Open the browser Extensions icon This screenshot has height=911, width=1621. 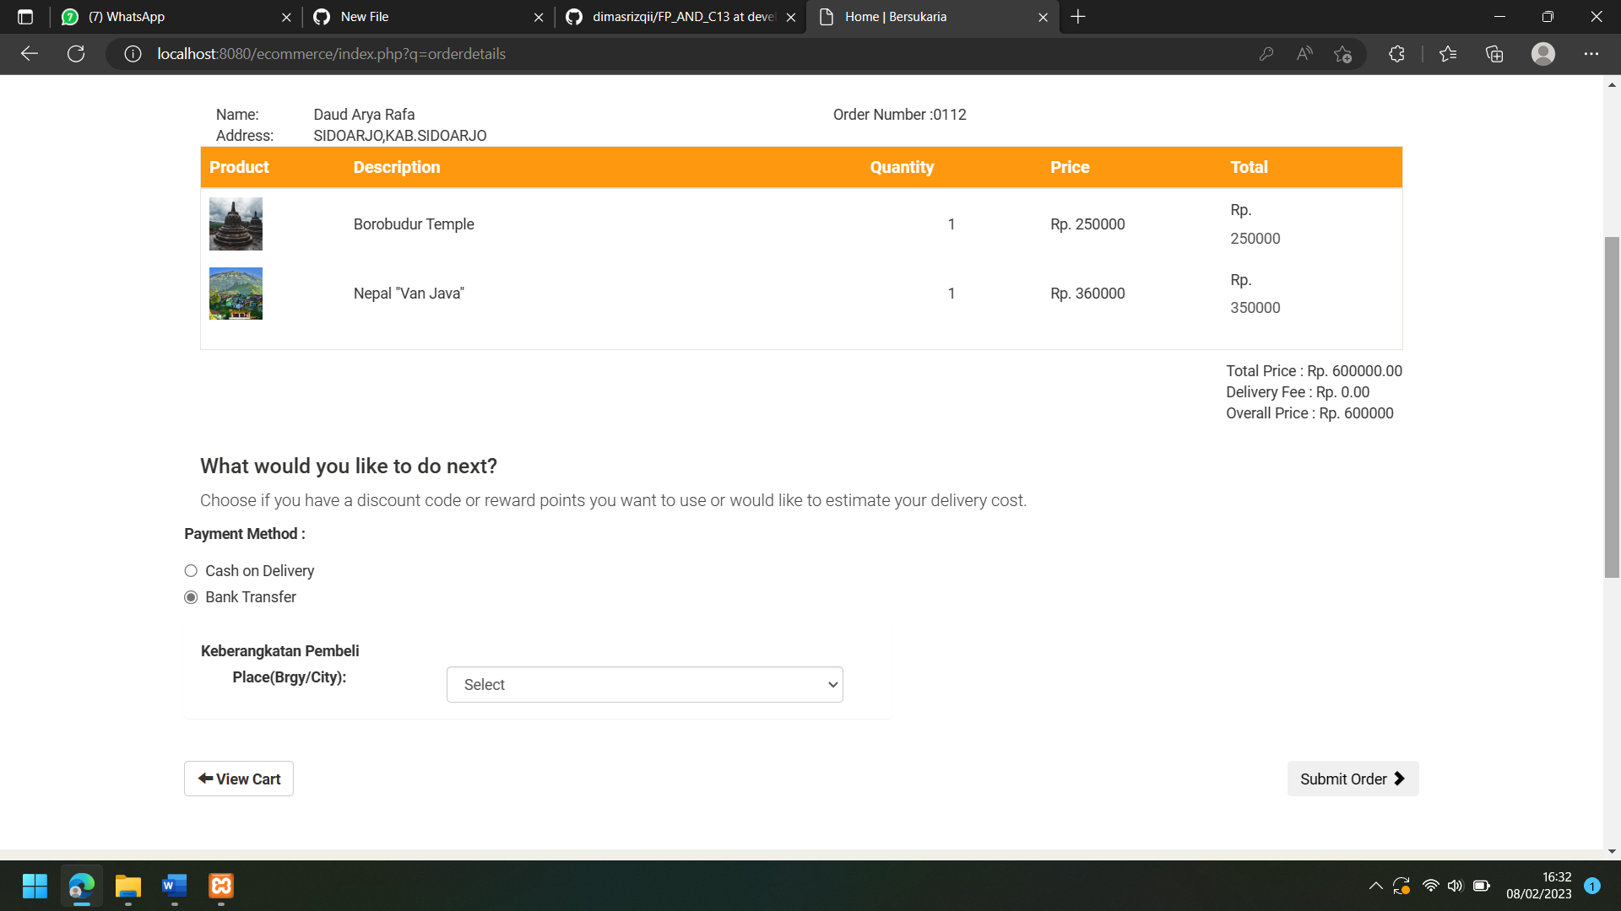[x=1396, y=53]
